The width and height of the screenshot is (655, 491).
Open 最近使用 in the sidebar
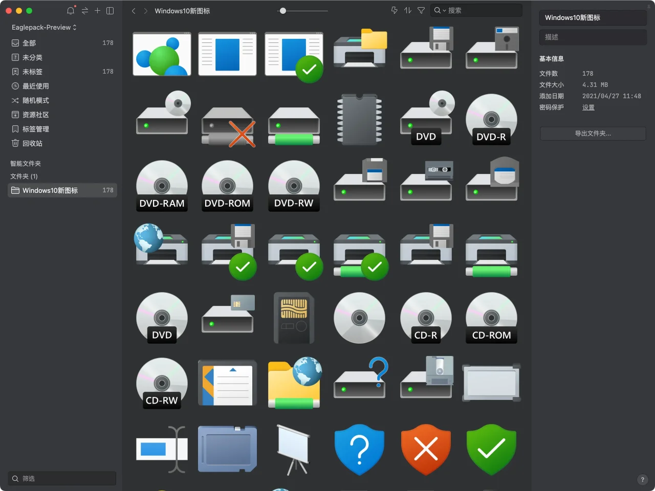[62, 86]
